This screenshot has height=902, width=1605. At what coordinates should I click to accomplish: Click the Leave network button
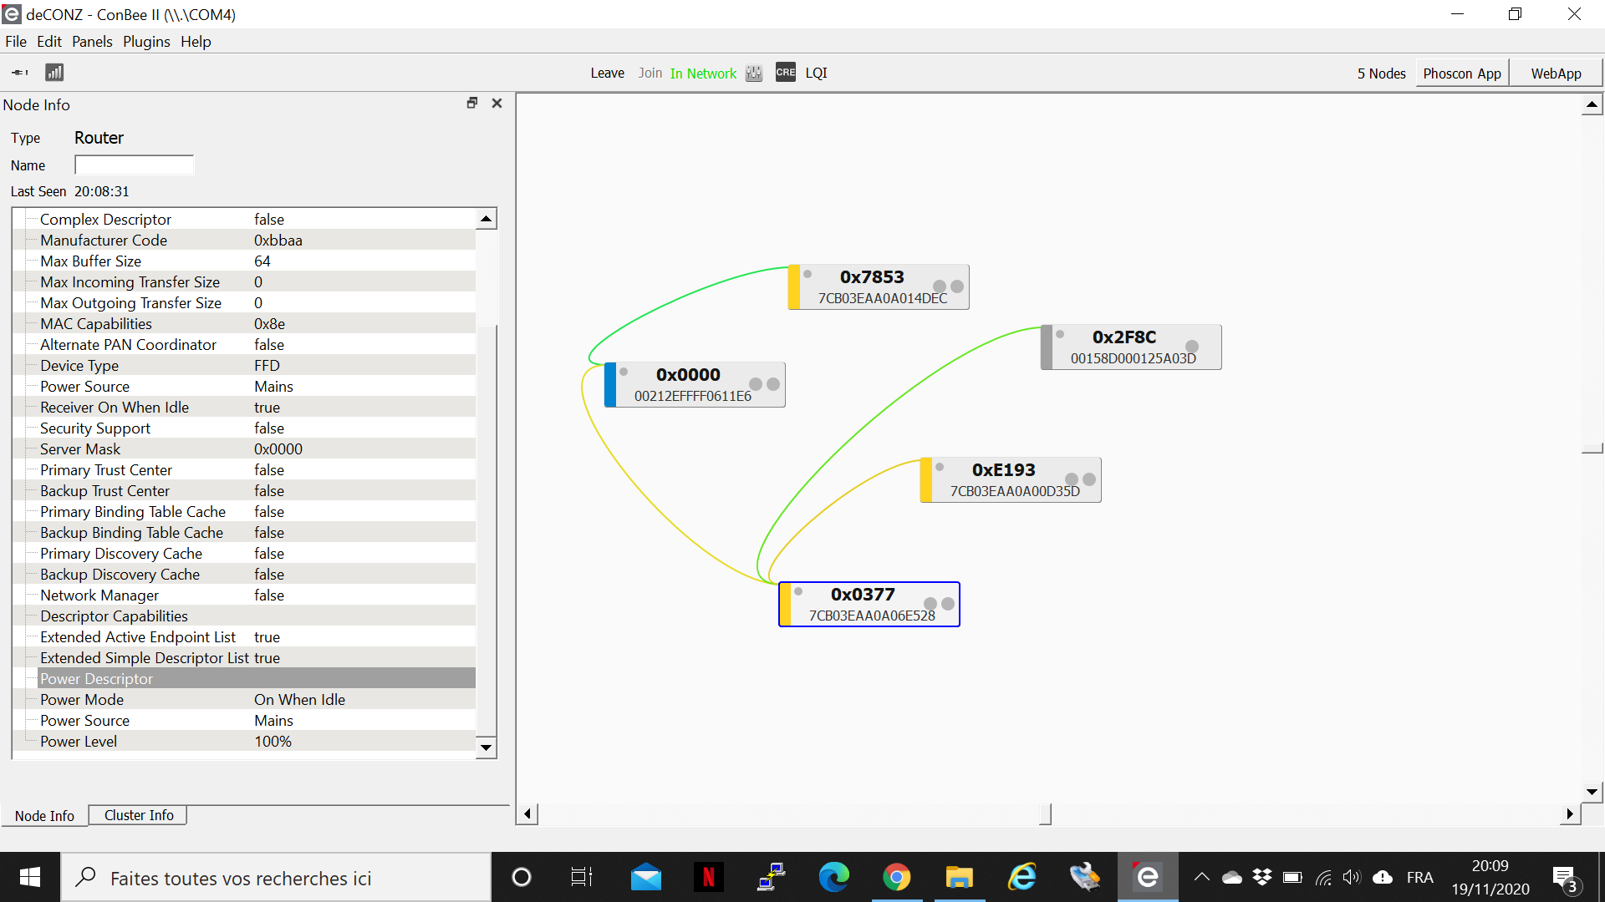click(607, 73)
